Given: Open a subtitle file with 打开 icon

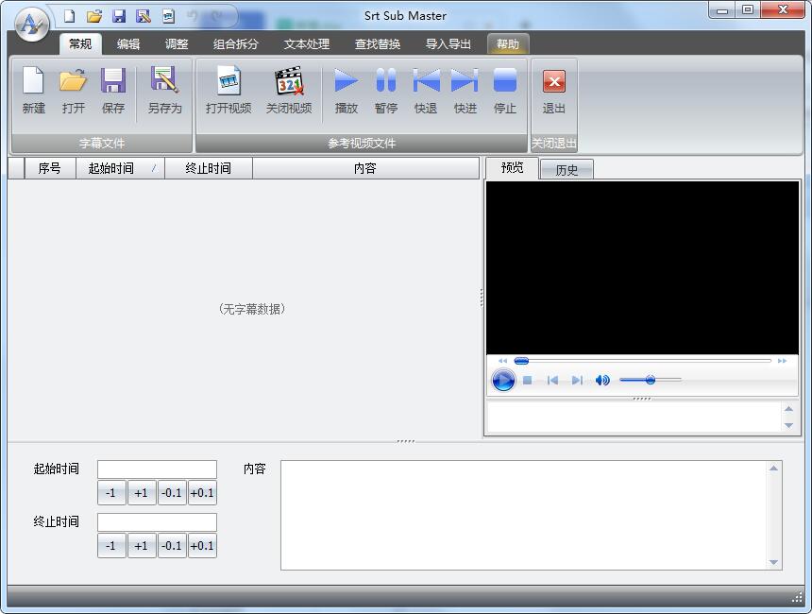Looking at the screenshot, I should coord(73,82).
